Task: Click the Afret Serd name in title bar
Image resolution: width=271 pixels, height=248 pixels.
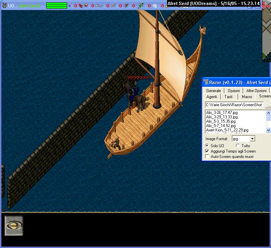Action: point(29,6)
